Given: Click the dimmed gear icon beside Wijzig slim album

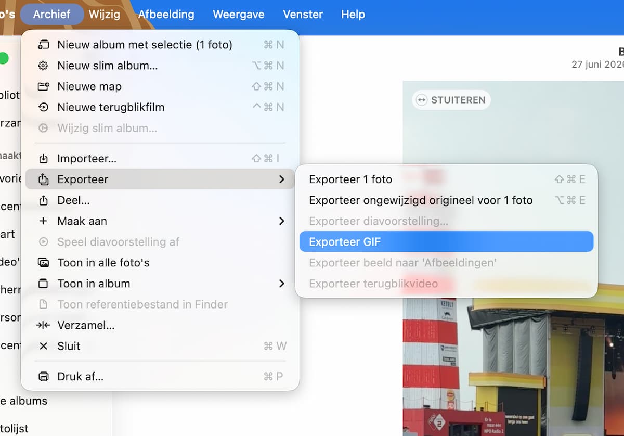Looking at the screenshot, I should coord(44,128).
